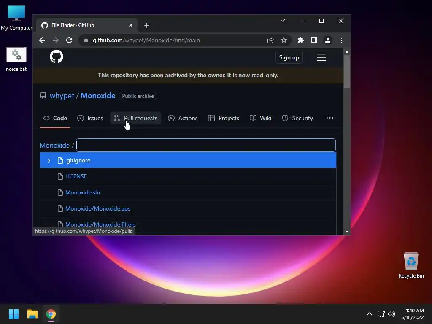Click the Public archive badge
The width and height of the screenshot is (432, 324).
pyautogui.click(x=138, y=96)
